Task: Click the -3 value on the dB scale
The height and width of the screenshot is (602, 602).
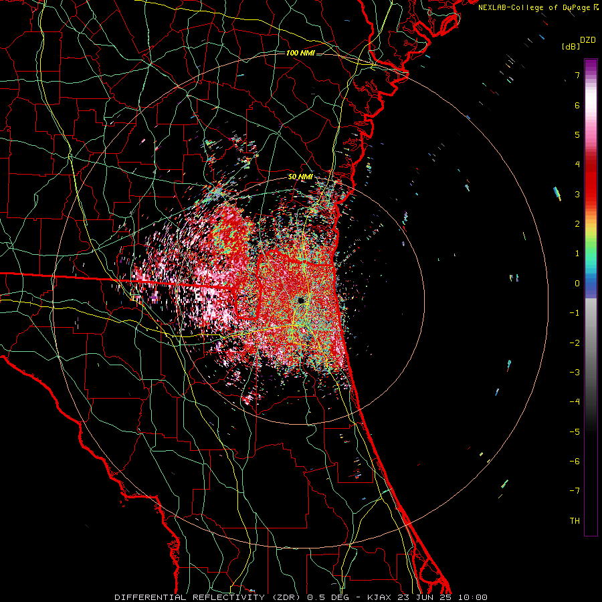Action: click(x=575, y=372)
